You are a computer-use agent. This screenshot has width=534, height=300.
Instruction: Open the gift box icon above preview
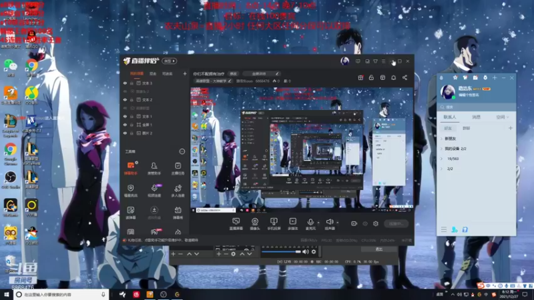click(x=360, y=77)
